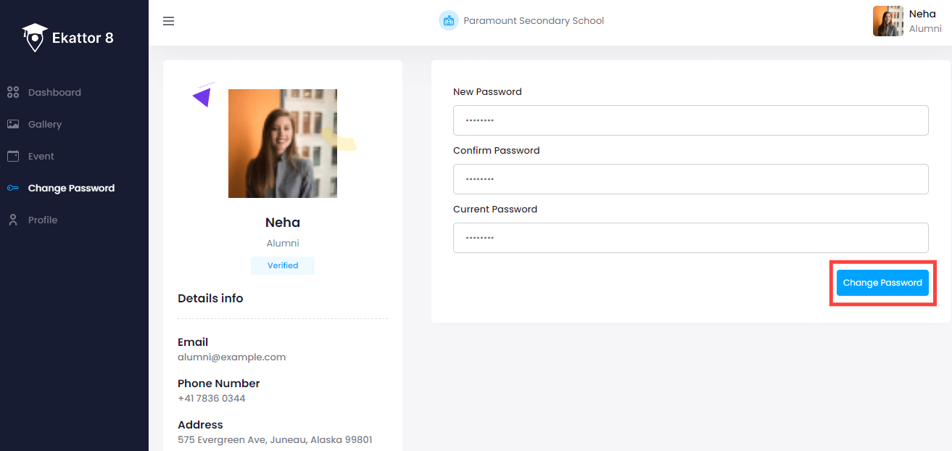The height and width of the screenshot is (451, 952).
Task: Go to the Dashboard menu item
Action: coord(54,92)
